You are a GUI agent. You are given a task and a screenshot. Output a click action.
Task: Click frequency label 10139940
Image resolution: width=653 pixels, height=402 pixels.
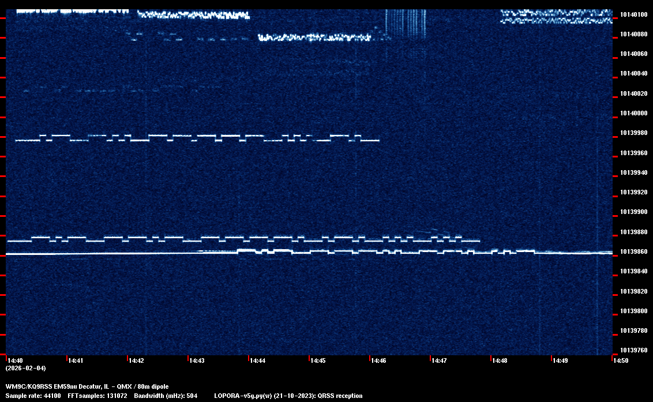tap(634, 172)
